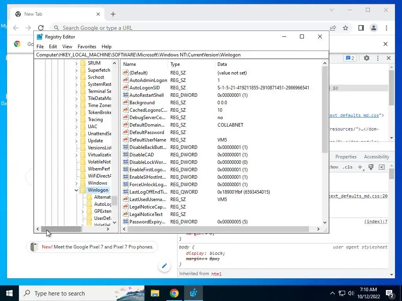Open DevTools issues counter badge
This screenshot has width=402, height=301.
tap(350, 58)
